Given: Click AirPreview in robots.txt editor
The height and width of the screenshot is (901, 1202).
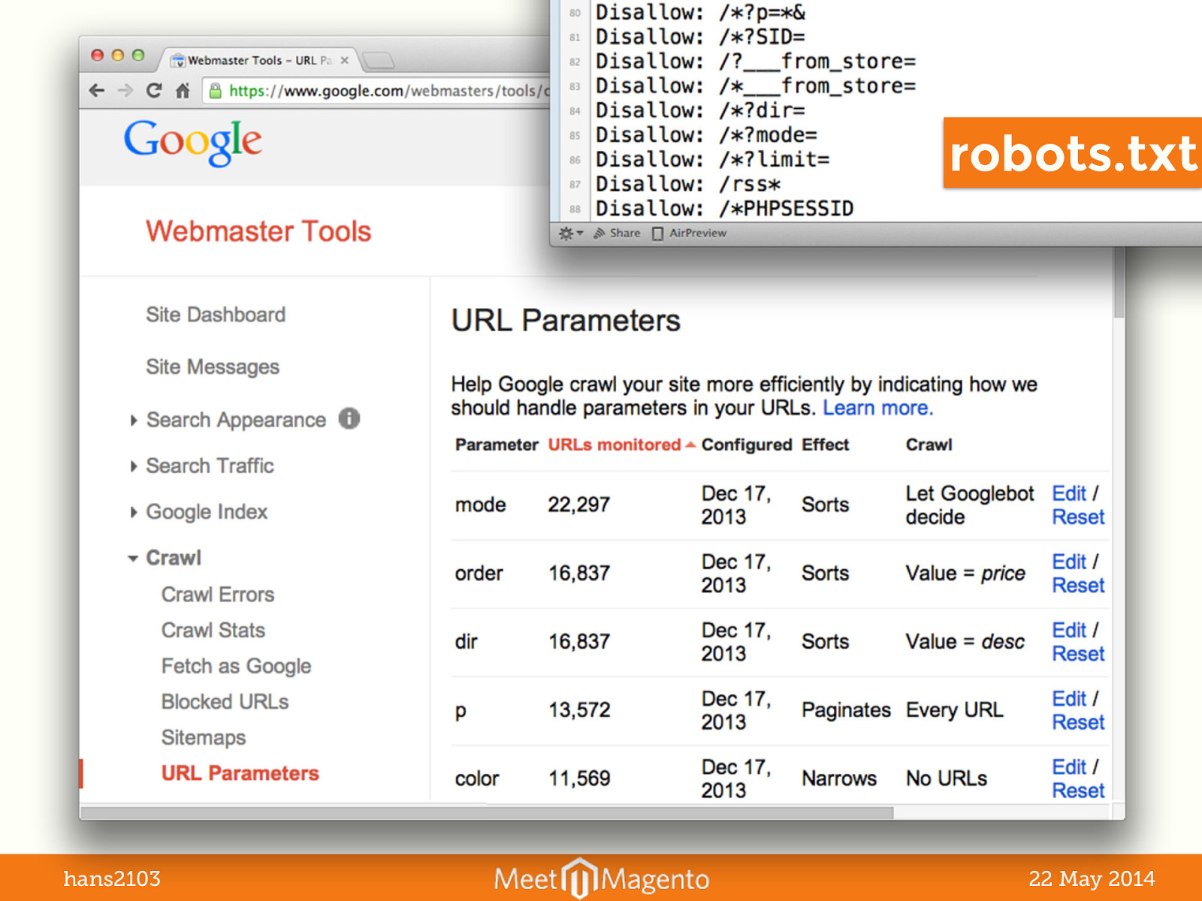Looking at the screenshot, I should [689, 234].
